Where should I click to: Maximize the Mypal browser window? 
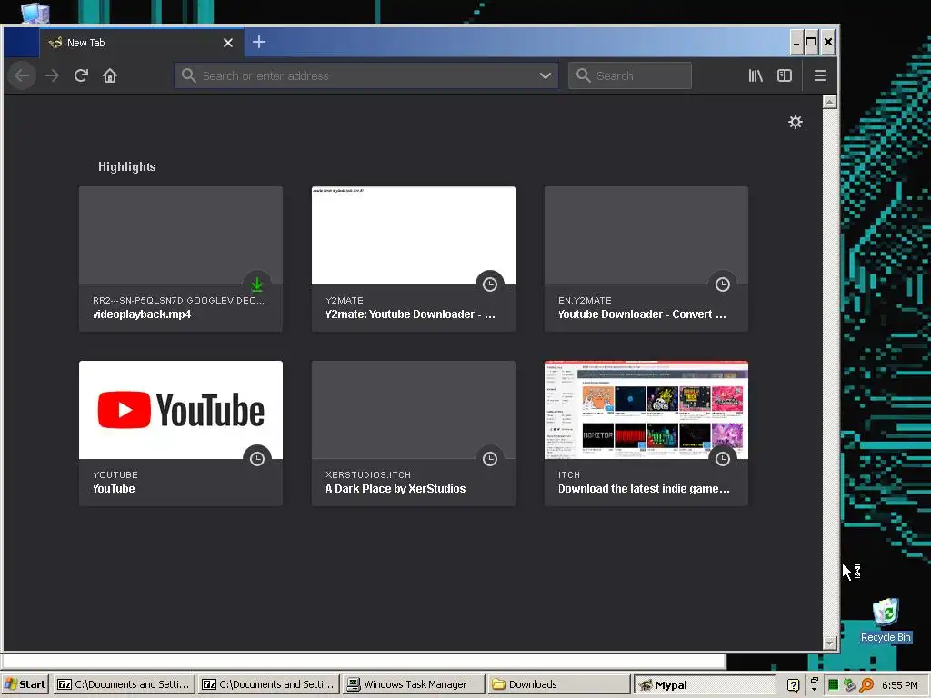coord(811,42)
